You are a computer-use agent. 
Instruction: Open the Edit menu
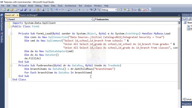click(x=8, y=6)
